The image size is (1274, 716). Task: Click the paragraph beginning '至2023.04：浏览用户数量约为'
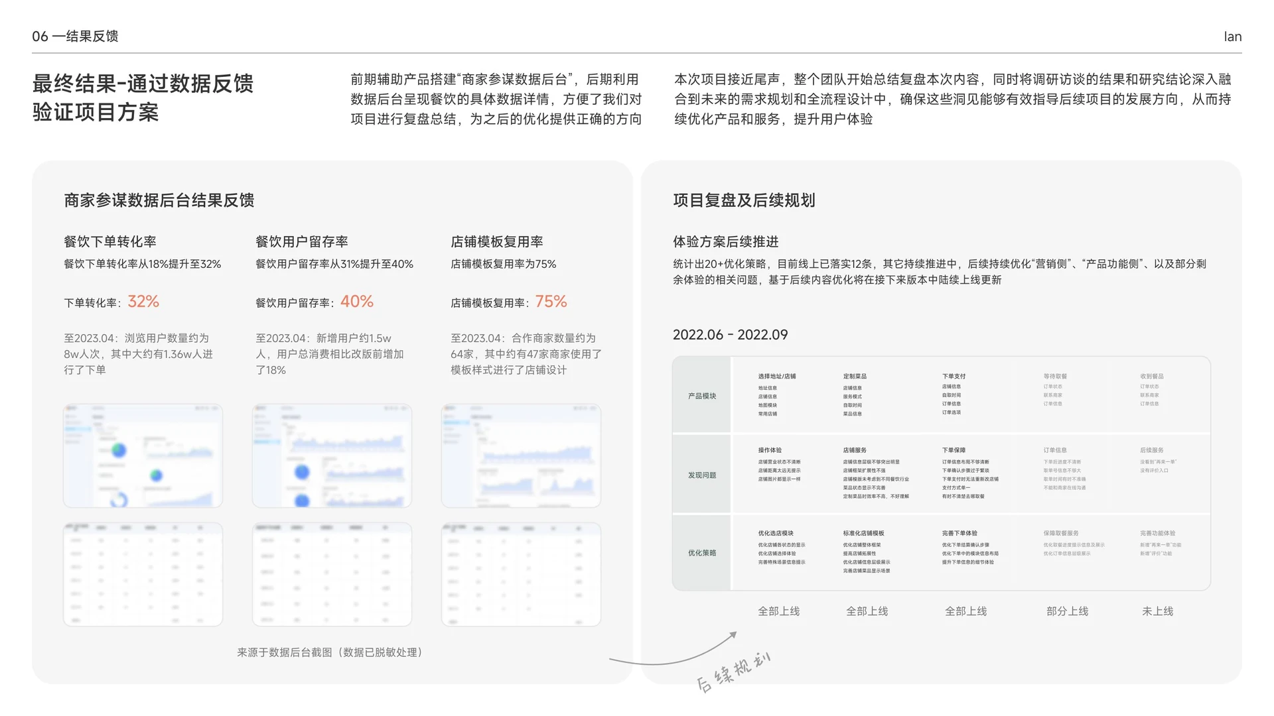click(139, 354)
